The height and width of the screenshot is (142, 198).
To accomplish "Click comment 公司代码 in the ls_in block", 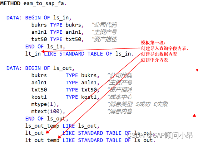I will [104, 25].
